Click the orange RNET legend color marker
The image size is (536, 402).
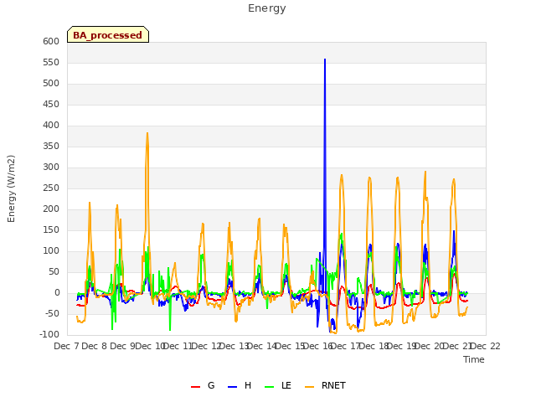pyautogui.click(x=309, y=387)
